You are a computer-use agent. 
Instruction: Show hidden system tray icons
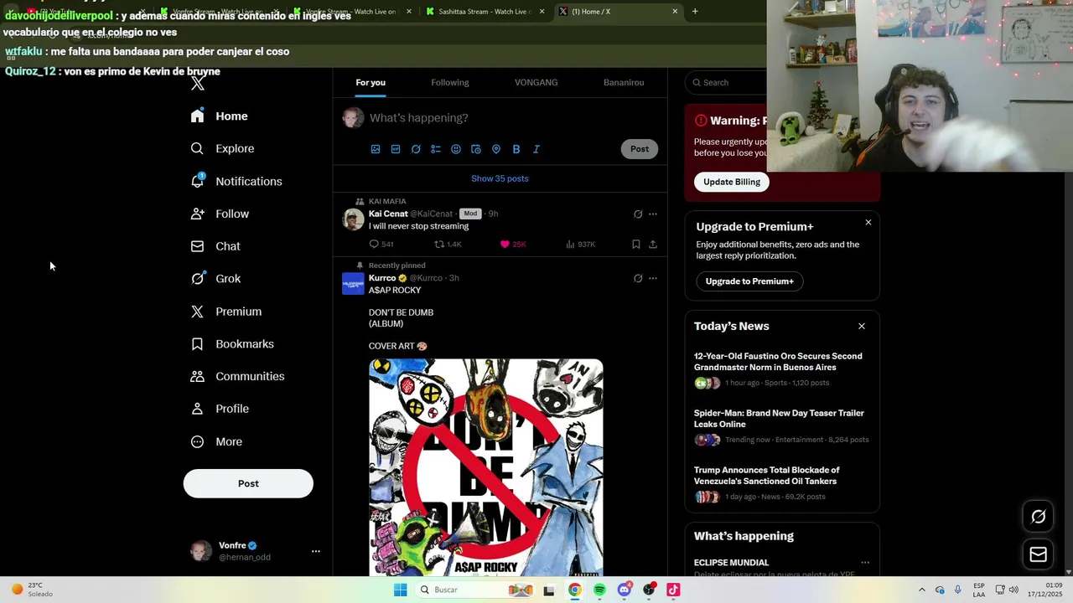click(922, 590)
